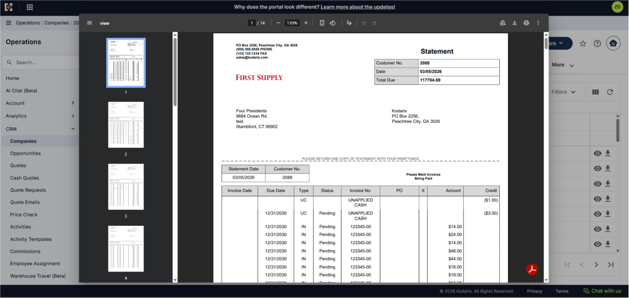View fourth document with eye icon
Viewport: 629px width, 298px height.
pyautogui.click(x=598, y=199)
